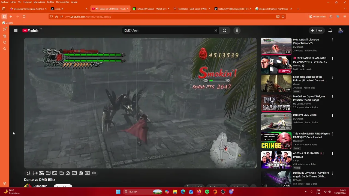Open Spotify from the taskbar

(x=207, y=192)
